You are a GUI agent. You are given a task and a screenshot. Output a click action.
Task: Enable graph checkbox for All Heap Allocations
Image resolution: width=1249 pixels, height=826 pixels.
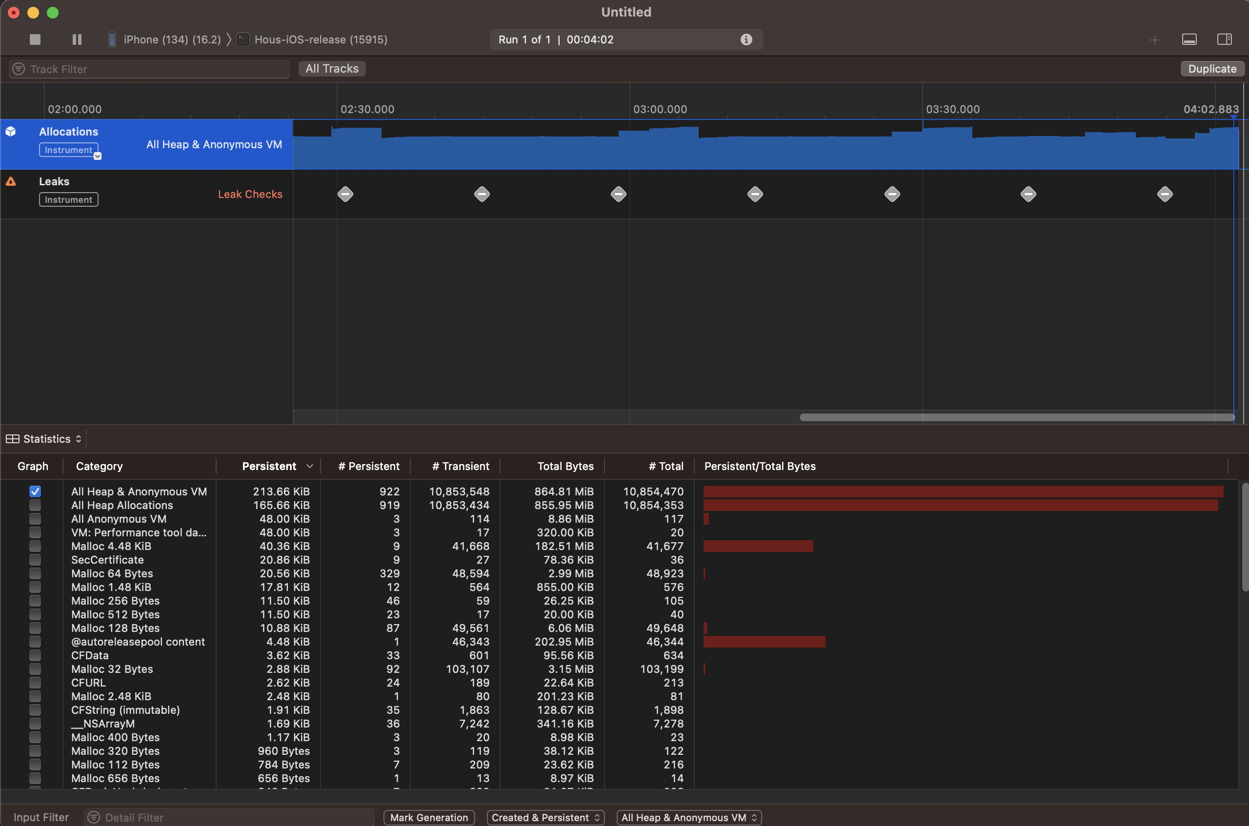(x=35, y=505)
